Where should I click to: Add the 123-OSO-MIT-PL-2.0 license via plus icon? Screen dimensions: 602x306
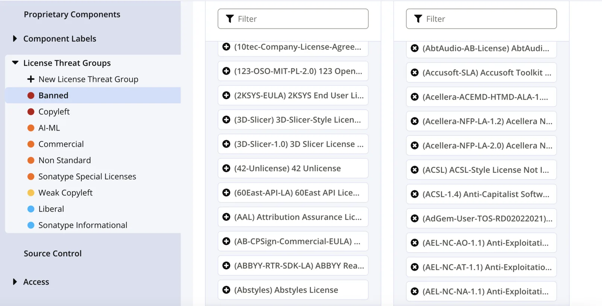pyautogui.click(x=226, y=71)
